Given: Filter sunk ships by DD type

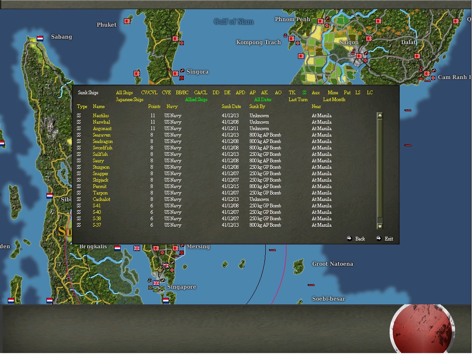Looking at the screenshot, I should 216,93.
